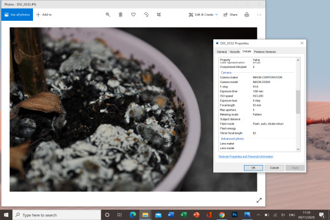Enter full screen with the diagonal arrows icon
Screen dimensions: 330x220
point(259,200)
